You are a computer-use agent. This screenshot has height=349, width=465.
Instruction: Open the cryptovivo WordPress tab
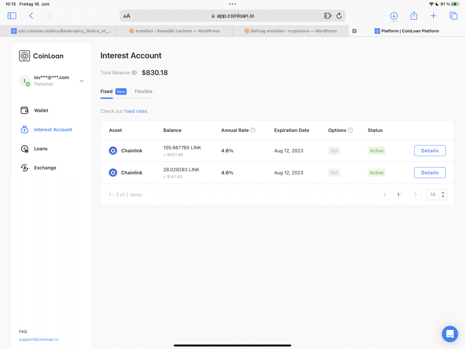click(x=291, y=31)
